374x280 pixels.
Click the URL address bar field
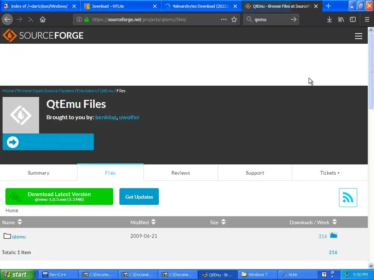[156, 20]
